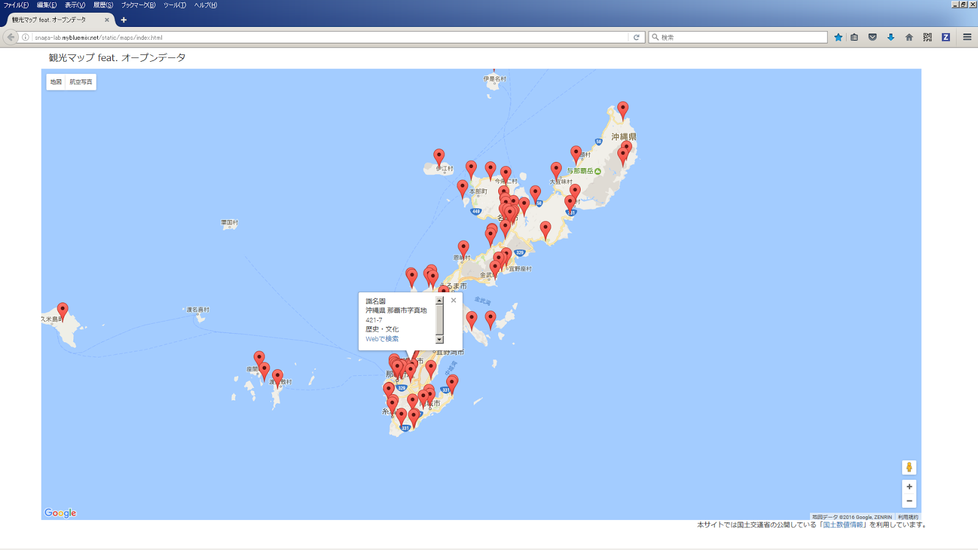Click the 沖縄県 map label
The image size is (978, 550).
(624, 136)
